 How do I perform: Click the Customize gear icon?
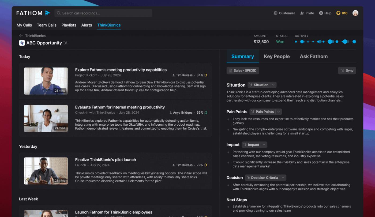click(275, 13)
